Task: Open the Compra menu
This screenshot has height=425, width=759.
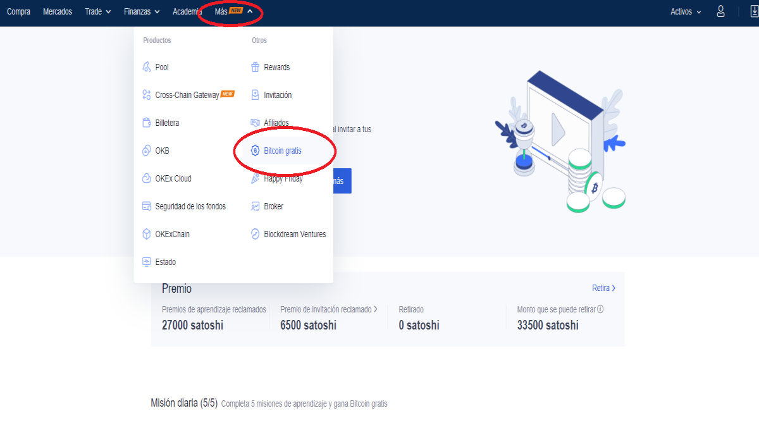Action: [18, 11]
